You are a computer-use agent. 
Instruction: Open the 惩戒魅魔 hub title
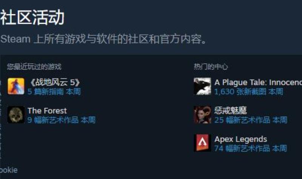[231, 110]
